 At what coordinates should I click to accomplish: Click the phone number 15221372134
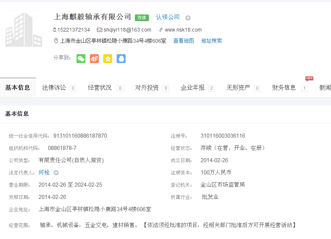pos(73,30)
